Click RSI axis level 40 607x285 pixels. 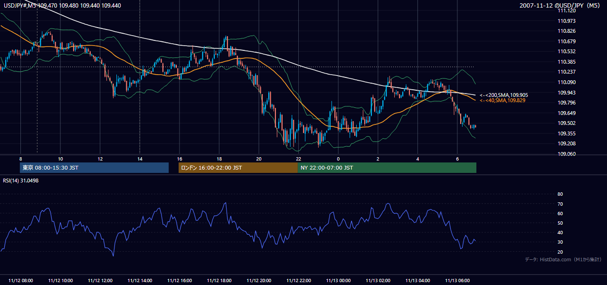[560, 232]
